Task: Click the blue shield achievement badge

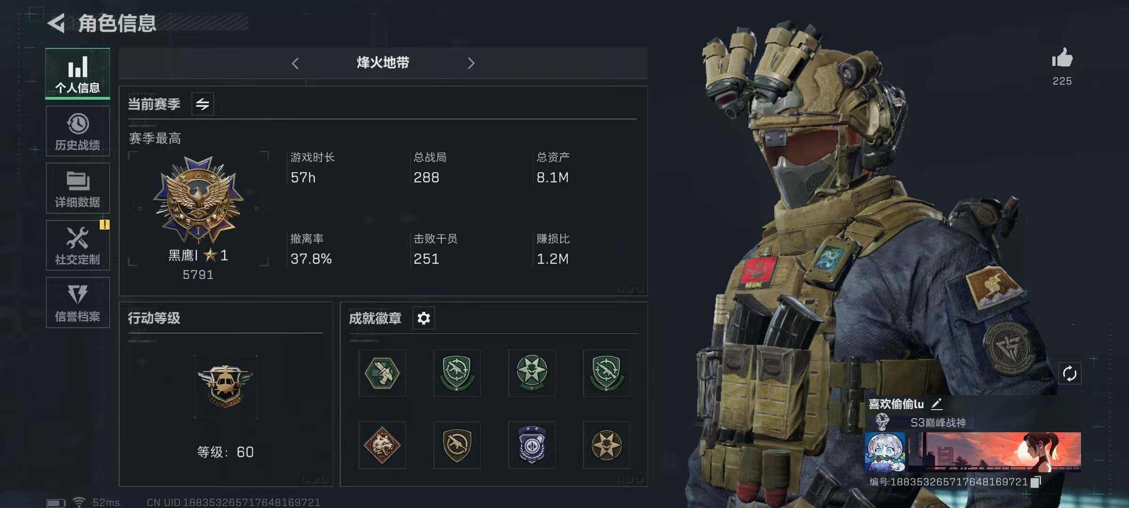Action: [x=532, y=445]
